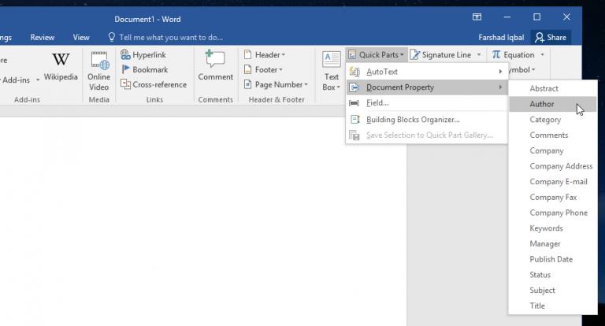Click the Text Box icon
The image size is (605, 326).
tap(332, 71)
